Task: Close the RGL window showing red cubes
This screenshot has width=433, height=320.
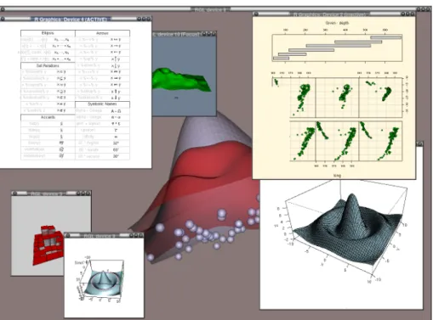Action: 88,194
